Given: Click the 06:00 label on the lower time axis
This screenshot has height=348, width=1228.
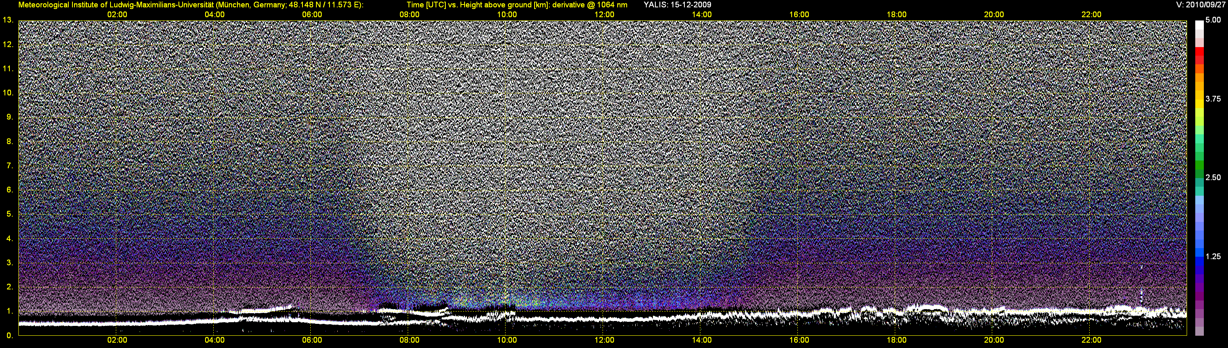Looking at the screenshot, I should [312, 340].
